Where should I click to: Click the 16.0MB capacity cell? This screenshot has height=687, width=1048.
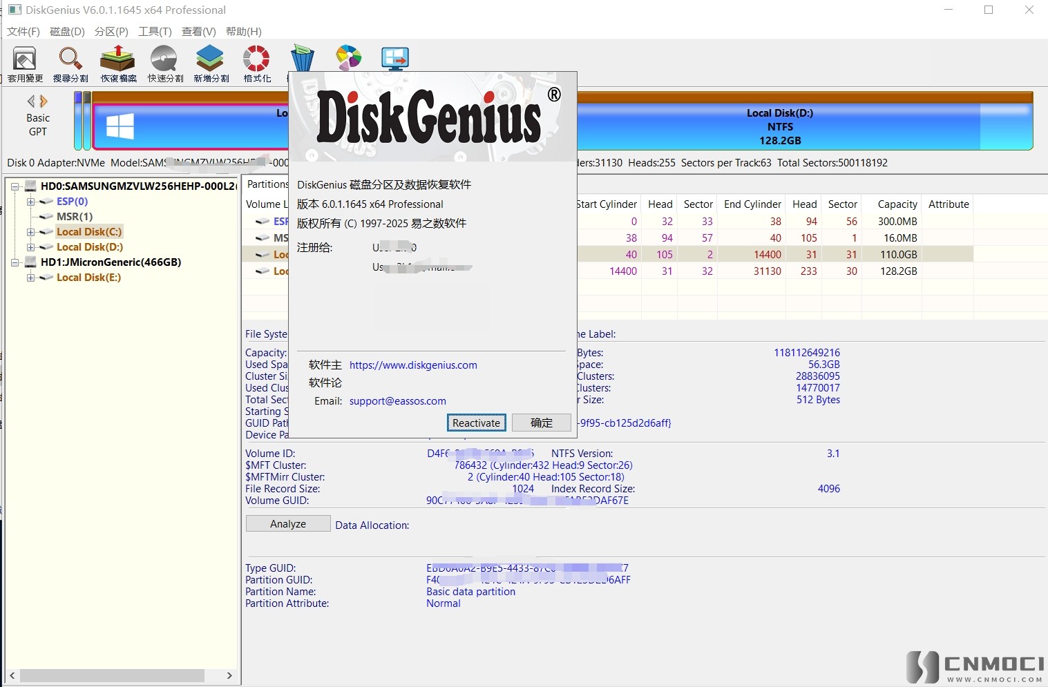tap(900, 238)
